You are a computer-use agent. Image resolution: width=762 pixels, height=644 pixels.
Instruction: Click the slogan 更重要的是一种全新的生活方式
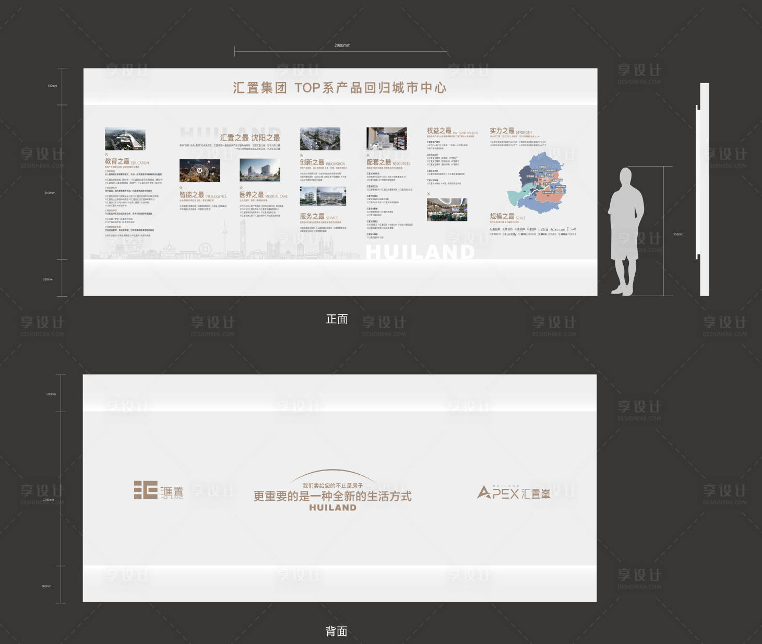pyautogui.click(x=332, y=496)
